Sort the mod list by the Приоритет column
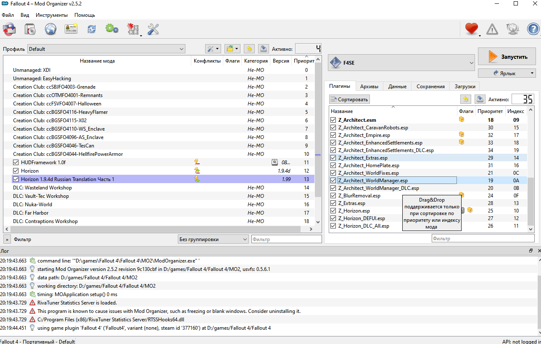The image size is (541, 344). (304, 61)
